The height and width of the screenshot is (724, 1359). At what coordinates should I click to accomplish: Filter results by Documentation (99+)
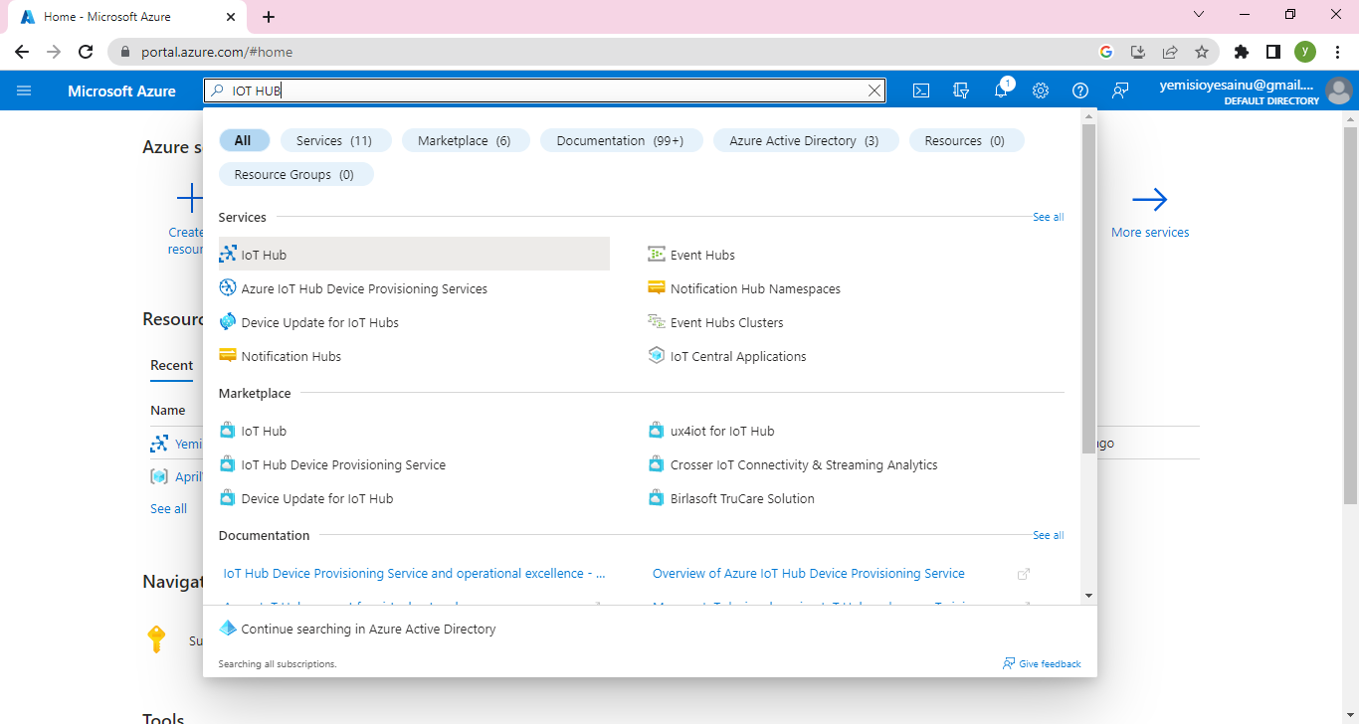click(x=620, y=140)
